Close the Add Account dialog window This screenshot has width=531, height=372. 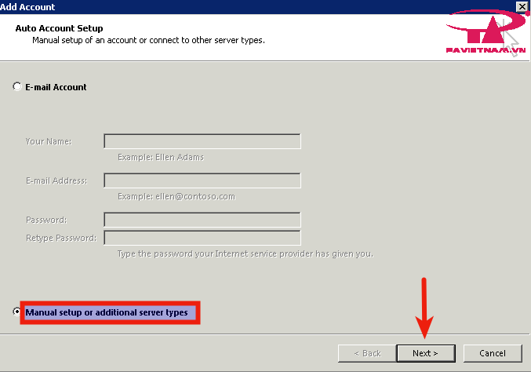click(x=522, y=6)
